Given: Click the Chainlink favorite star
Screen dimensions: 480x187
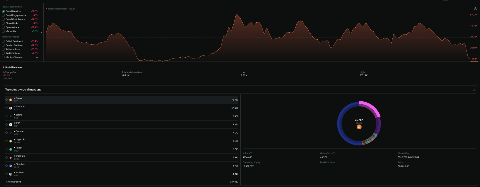Looking at the screenshot, I should [7, 166].
